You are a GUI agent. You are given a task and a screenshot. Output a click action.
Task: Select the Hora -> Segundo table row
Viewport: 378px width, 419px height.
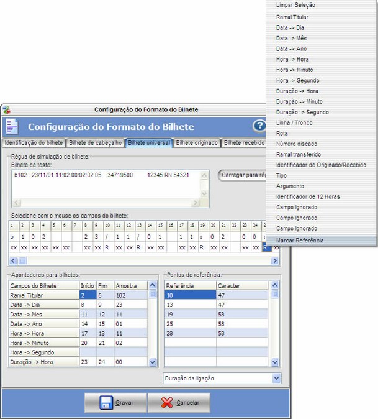pos(78,352)
